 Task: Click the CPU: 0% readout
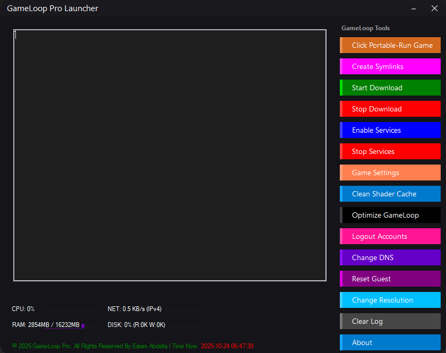[23, 309]
